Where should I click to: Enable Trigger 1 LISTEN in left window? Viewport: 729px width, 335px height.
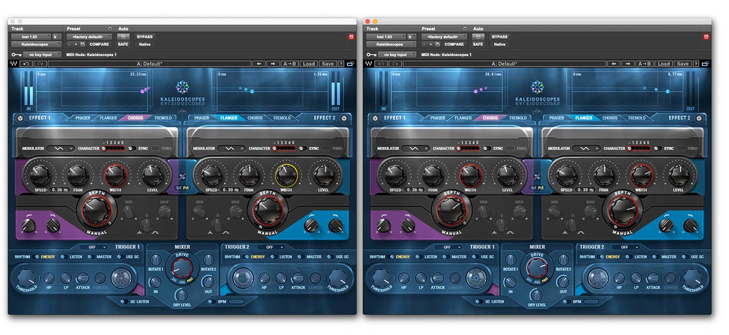pos(65,257)
